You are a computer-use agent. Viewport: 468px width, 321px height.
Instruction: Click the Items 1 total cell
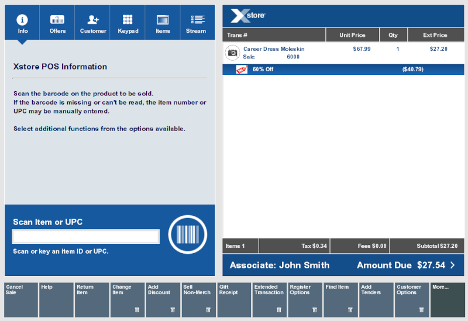(x=240, y=246)
